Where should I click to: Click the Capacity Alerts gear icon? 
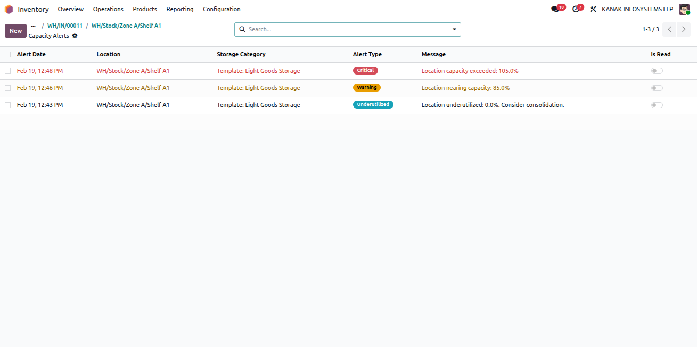point(75,36)
